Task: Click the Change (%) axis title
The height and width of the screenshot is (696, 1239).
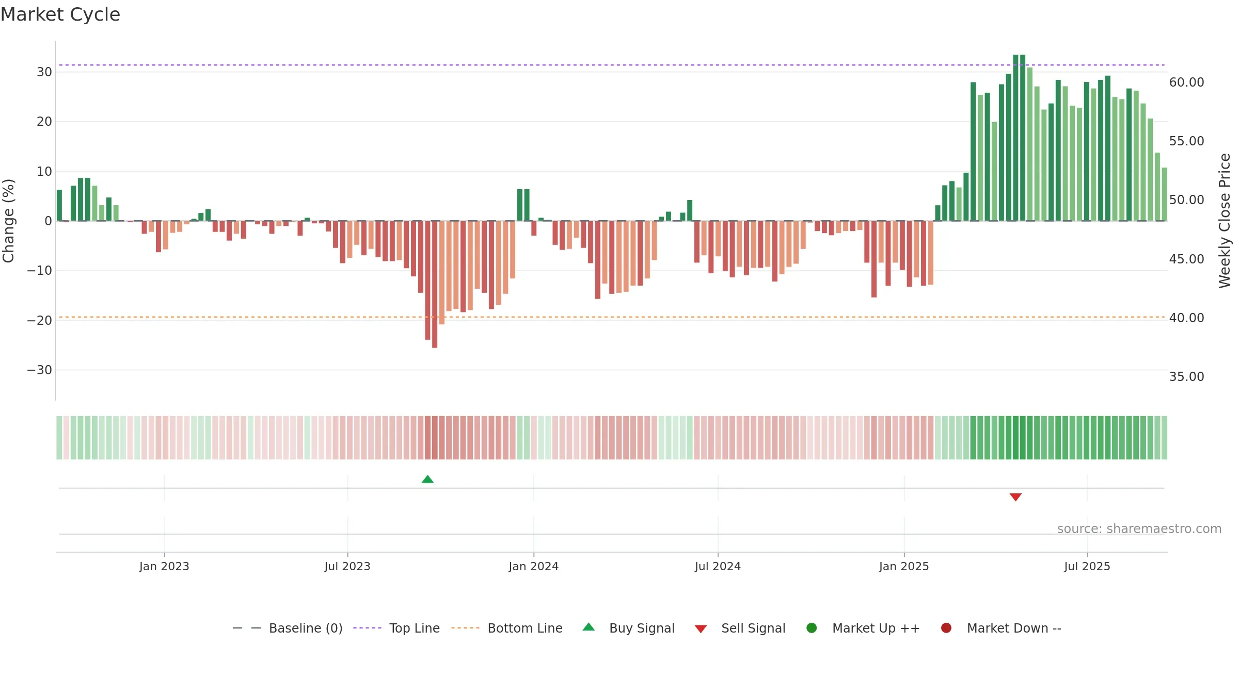Action: coord(9,221)
